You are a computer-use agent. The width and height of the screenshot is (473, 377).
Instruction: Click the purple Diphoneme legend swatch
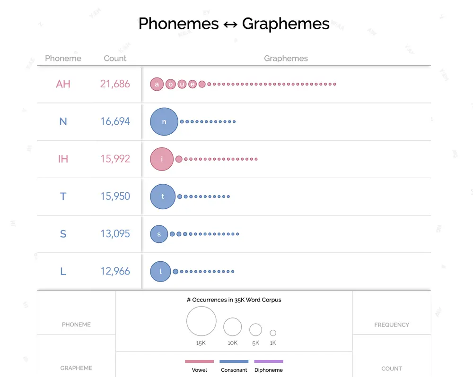(x=269, y=361)
